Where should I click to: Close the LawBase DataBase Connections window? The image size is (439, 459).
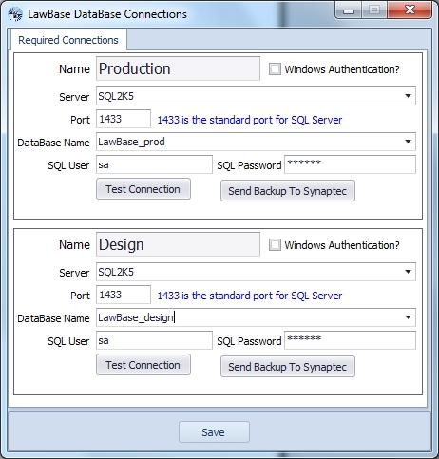click(x=410, y=10)
